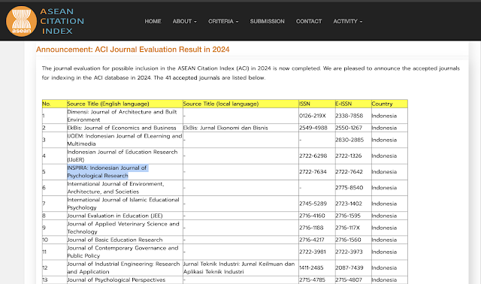This screenshot has width=481, height=284.
Task: Click ISSN value 2722-7634
Action: (x=313, y=171)
